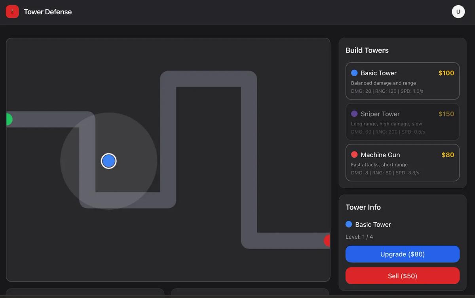Screen dimensions: 475x298
Task: Open the user avatar menu labeled U
Action: point(458,12)
